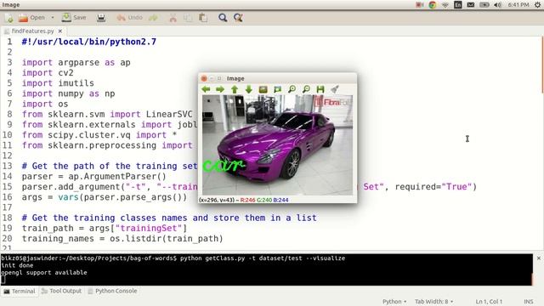Open the Tab Width dropdown

(x=434, y=302)
